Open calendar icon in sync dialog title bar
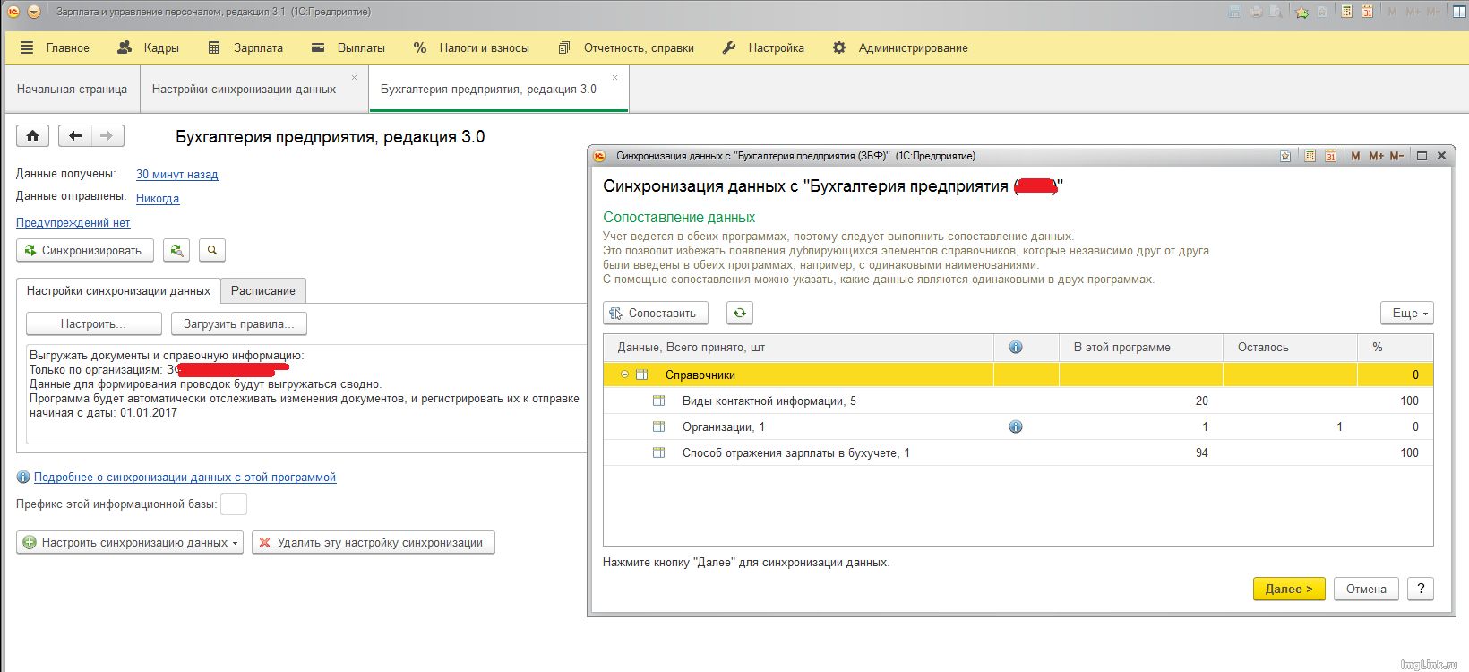Viewport: 1469px width, 672px height. tap(1331, 156)
